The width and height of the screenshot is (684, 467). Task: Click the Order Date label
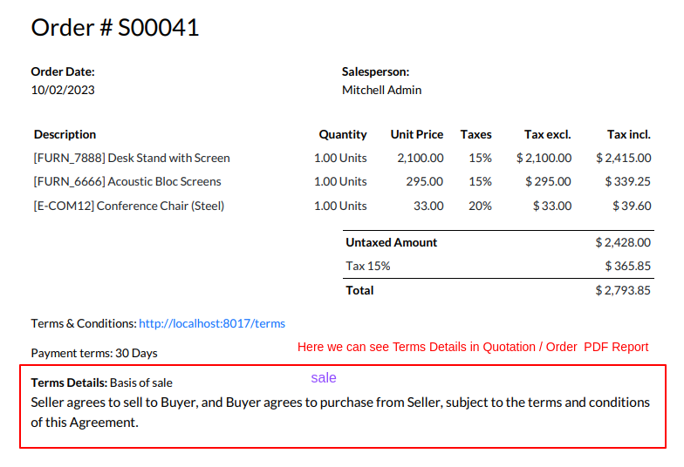click(x=63, y=72)
